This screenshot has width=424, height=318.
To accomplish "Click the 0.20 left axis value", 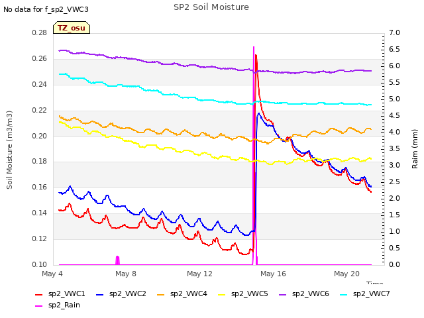I will [40, 136].
